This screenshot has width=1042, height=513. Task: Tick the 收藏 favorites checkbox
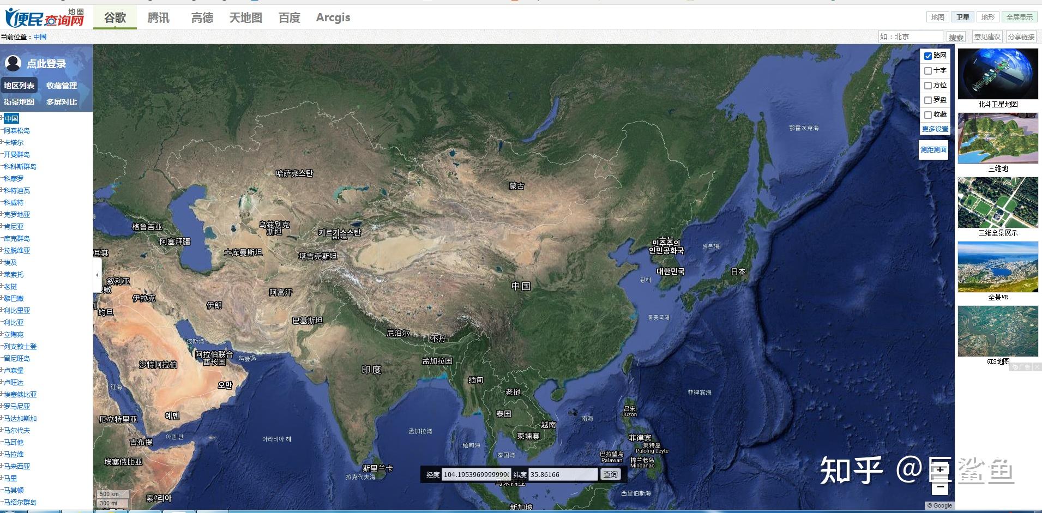[x=928, y=115]
